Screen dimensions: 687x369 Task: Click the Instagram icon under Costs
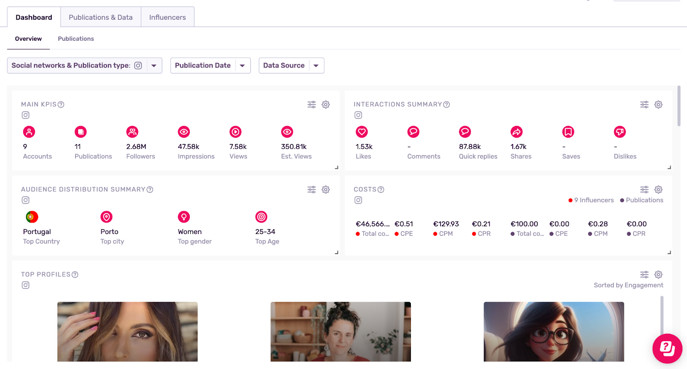[359, 200]
